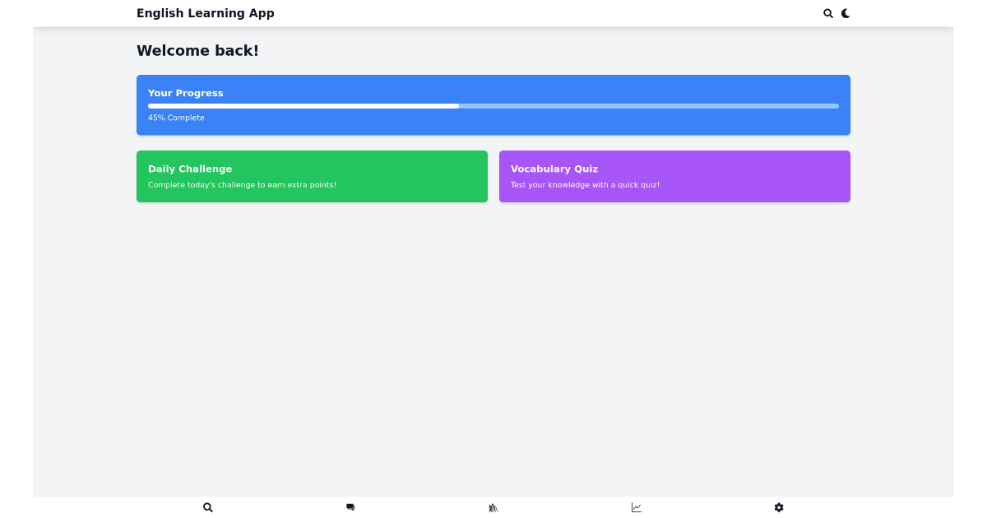The image size is (987, 518).
Task: Click the progress bar showing 45% complete
Action: [493, 105]
